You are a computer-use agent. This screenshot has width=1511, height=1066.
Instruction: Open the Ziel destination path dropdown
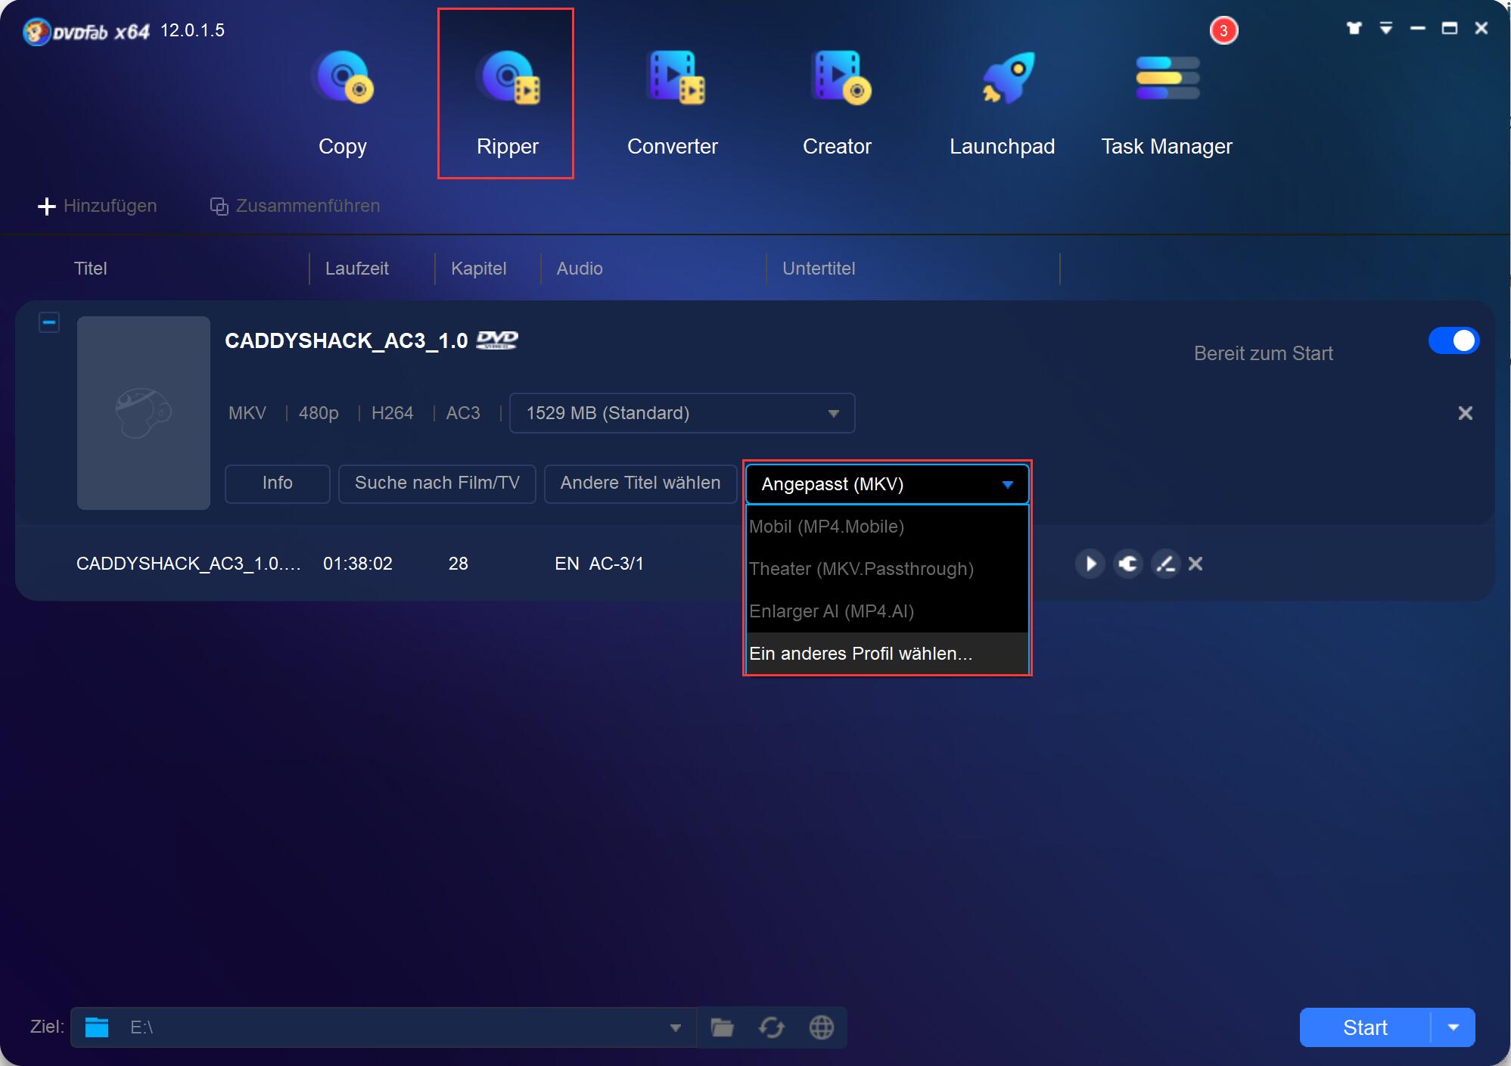[x=676, y=1027]
